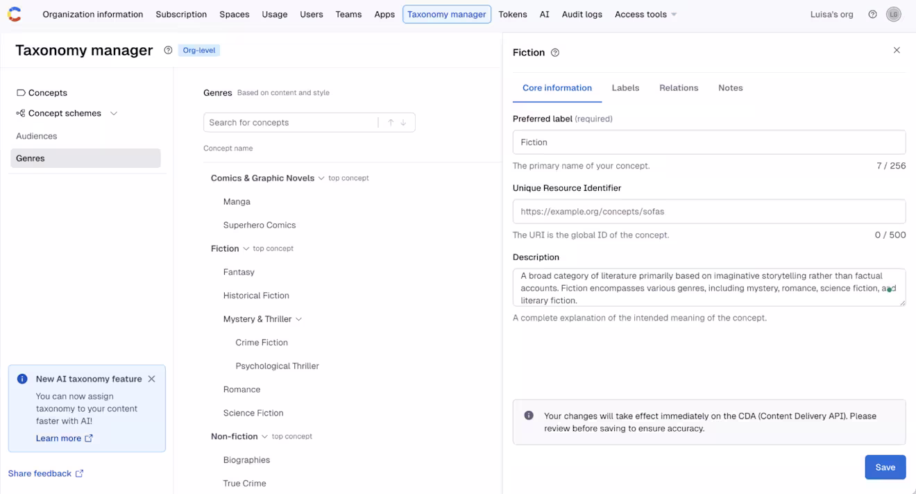Screen dimensions: 916x494
Task: Switch to the Labels tab
Action: (625, 88)
